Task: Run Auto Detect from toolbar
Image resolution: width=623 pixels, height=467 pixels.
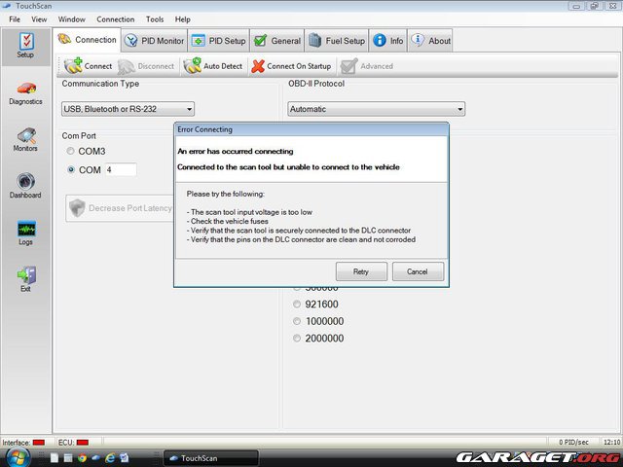Action: (213, 66)
